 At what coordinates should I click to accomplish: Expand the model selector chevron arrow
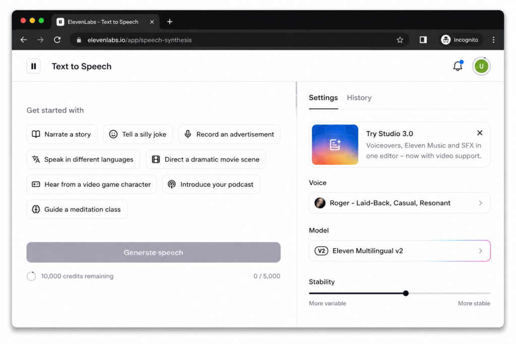[480, 251]
